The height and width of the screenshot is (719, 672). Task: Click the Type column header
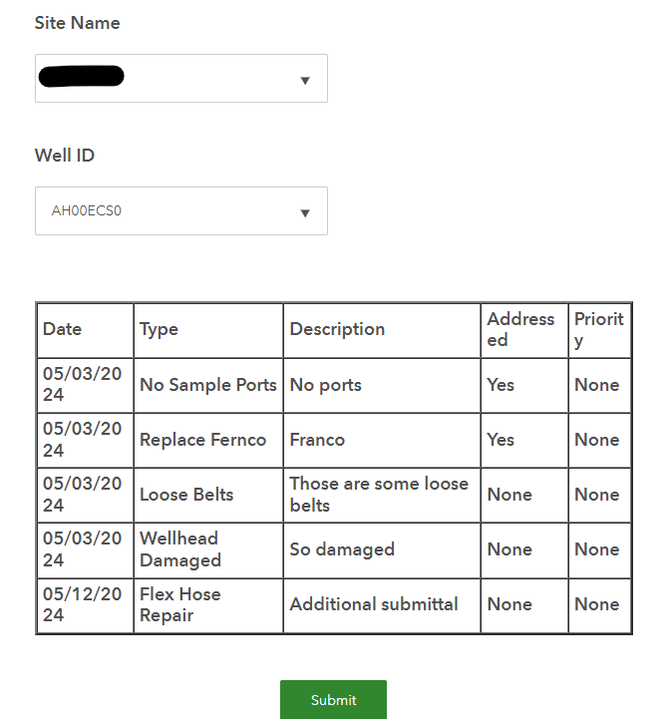(x=159, y=329)
